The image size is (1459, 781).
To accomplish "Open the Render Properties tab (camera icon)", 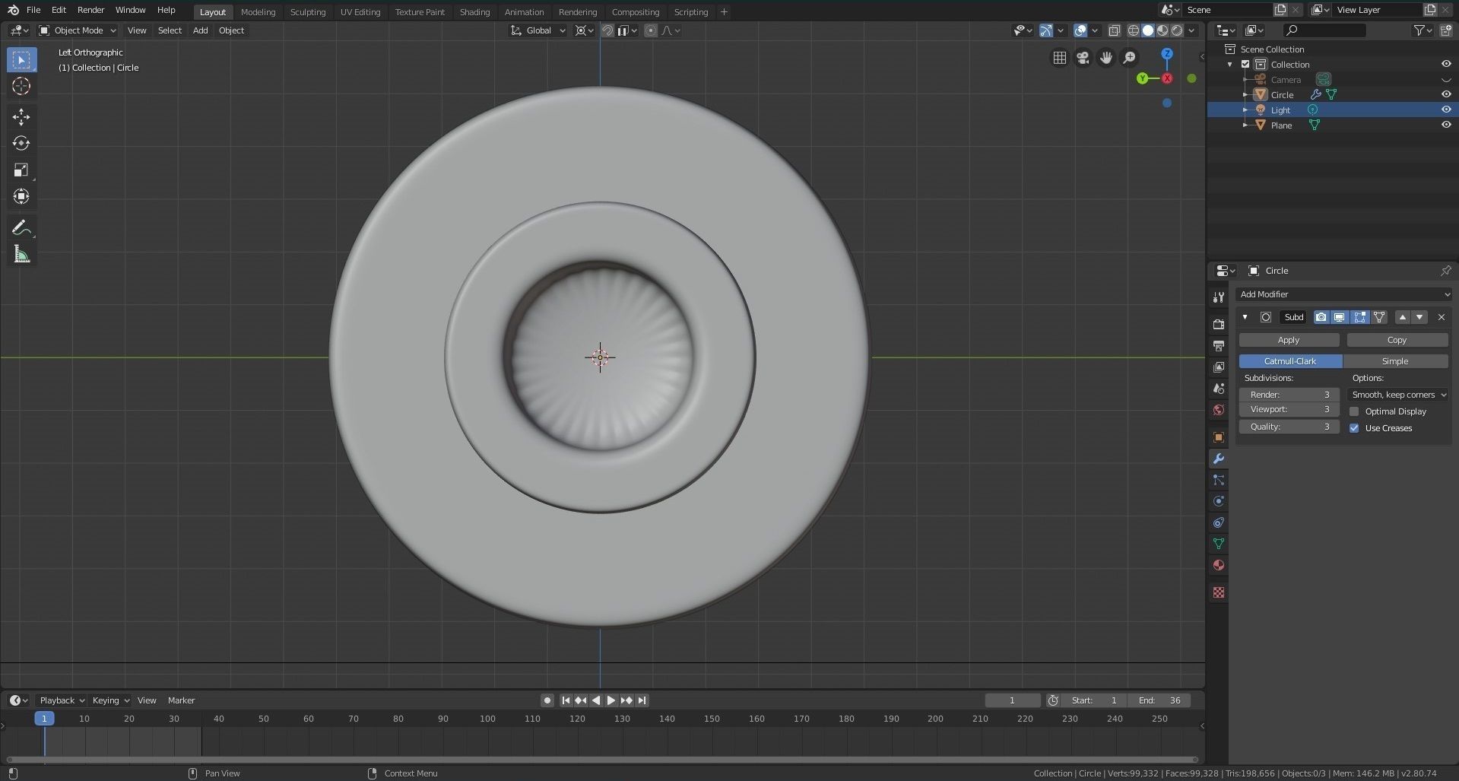I will (1219, 324).
